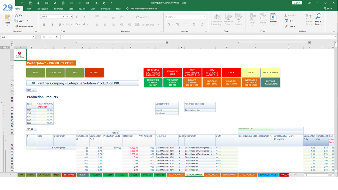This screenshot has width=338, height=190.
Task: Click the red SET INPUT TO ZERO button
Action: click(x=172, y=73)
